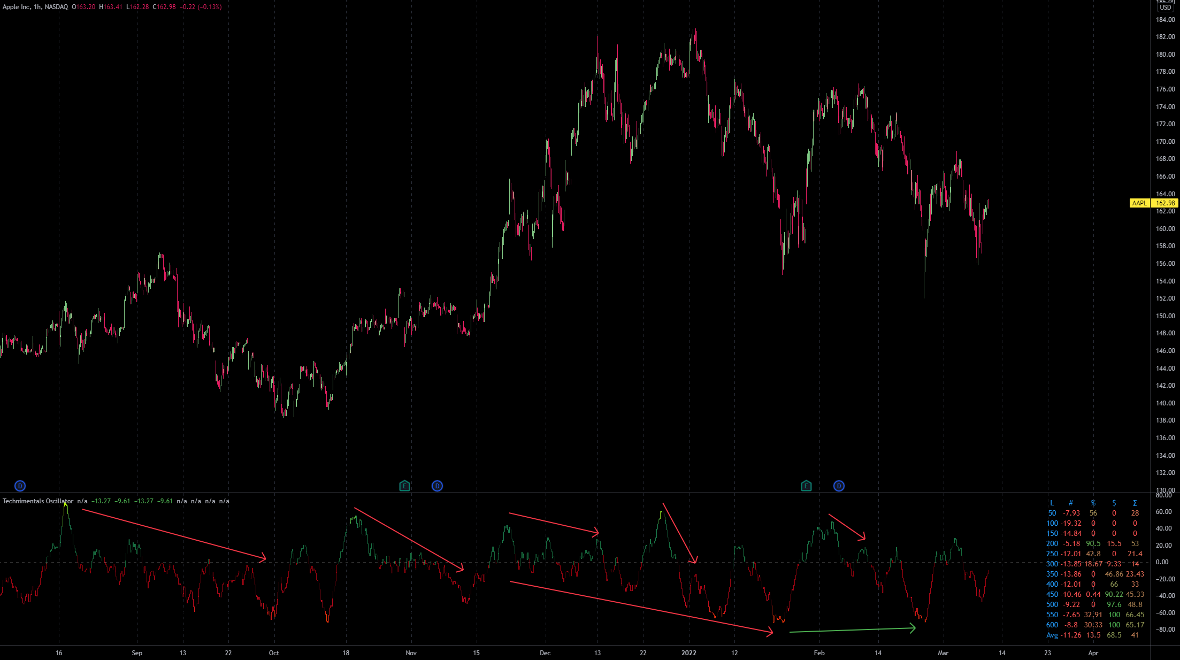Click the 162.98 current price tag

point(1165,203)
